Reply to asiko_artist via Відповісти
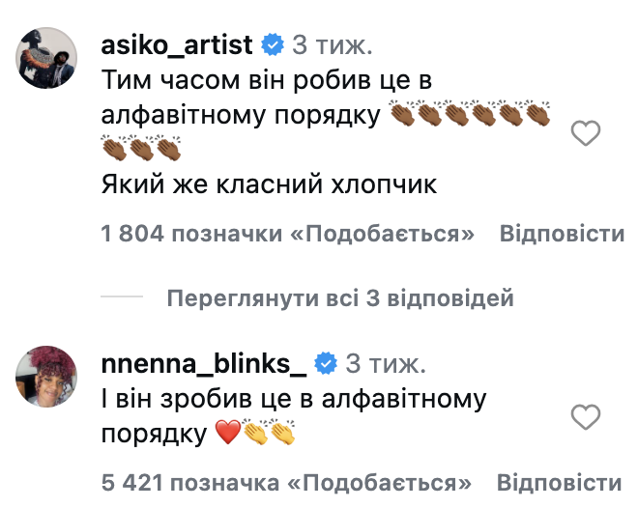Screen dimensions: 638x508 562,235
